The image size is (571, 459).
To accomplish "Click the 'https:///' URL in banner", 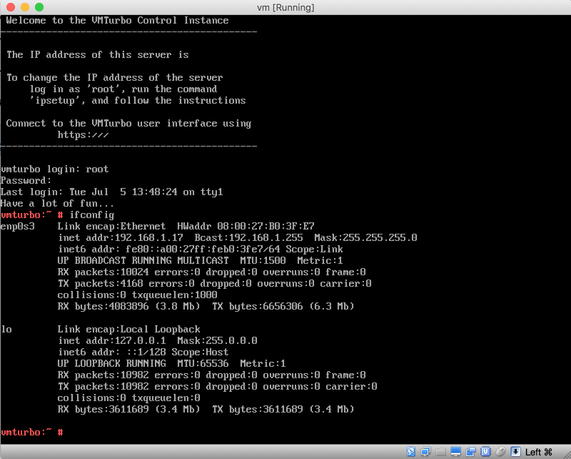I will coord(83,135).
